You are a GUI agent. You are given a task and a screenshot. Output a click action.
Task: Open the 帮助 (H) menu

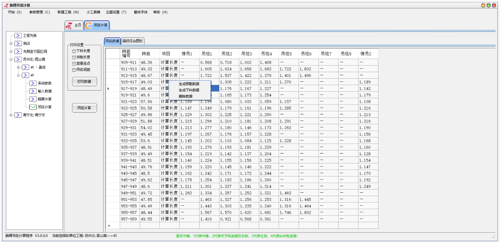160,12
